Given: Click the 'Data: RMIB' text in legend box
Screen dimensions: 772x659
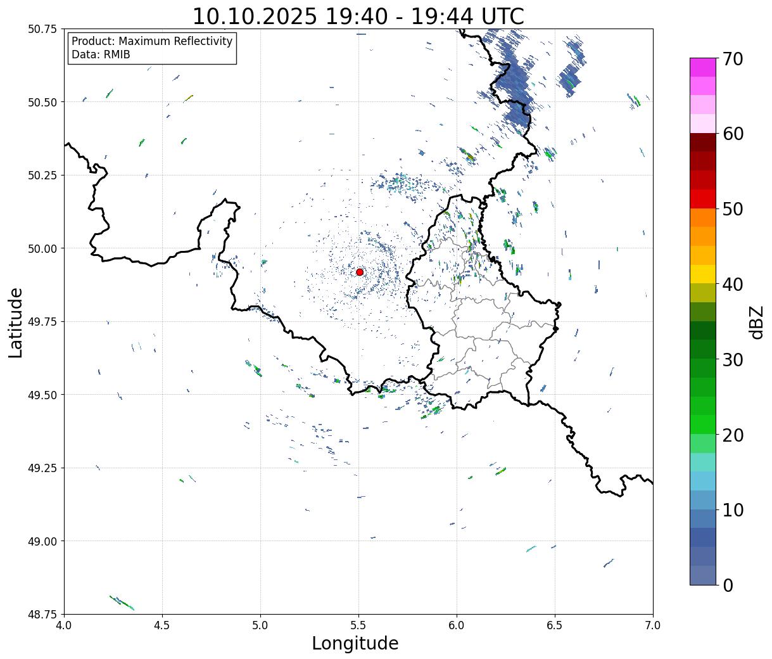Looking at the screenshot, I should coord(101,54).
